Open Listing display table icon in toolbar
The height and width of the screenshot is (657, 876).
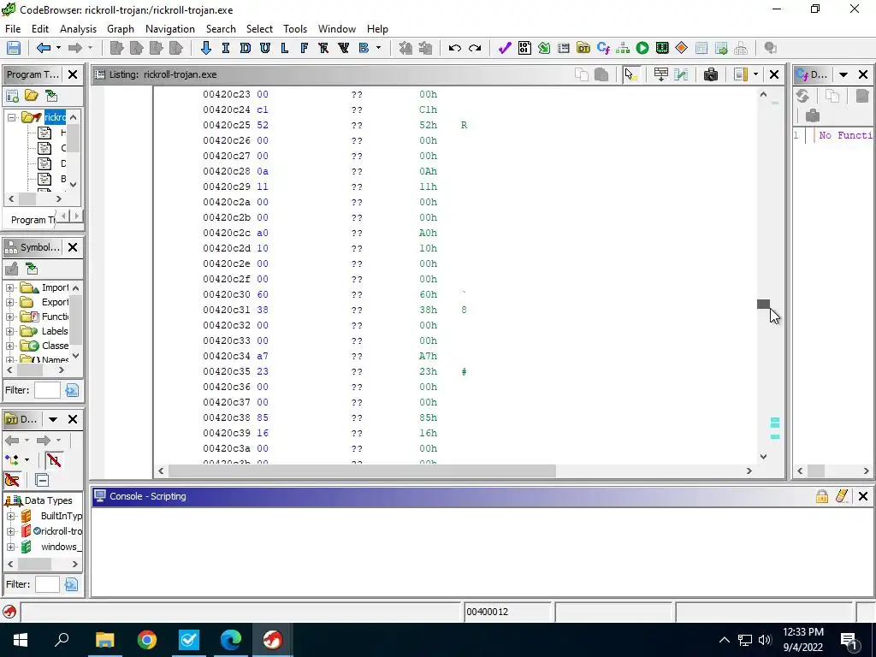[701, 48]
